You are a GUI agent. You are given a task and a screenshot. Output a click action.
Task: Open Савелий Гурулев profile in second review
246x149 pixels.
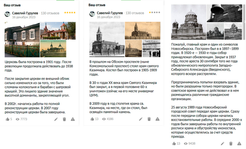(110, 13)
